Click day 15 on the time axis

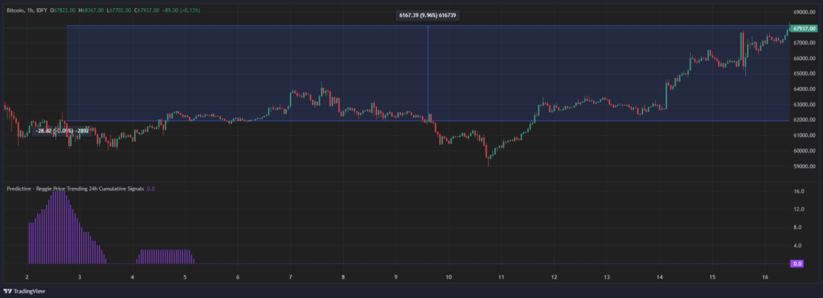click(712, 277)
